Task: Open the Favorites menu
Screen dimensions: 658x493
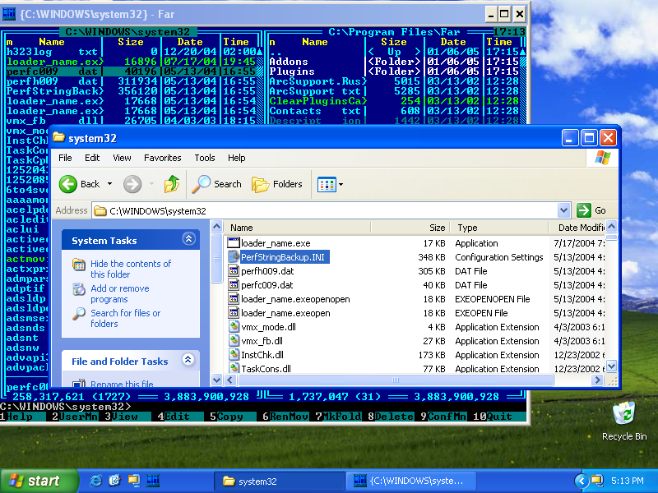Action: click(x=162, y=158)
